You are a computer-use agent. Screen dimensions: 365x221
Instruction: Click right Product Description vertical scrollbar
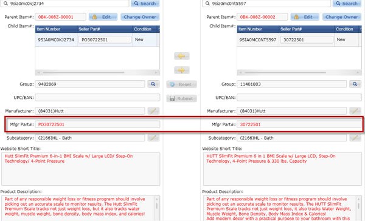[358, 208]
